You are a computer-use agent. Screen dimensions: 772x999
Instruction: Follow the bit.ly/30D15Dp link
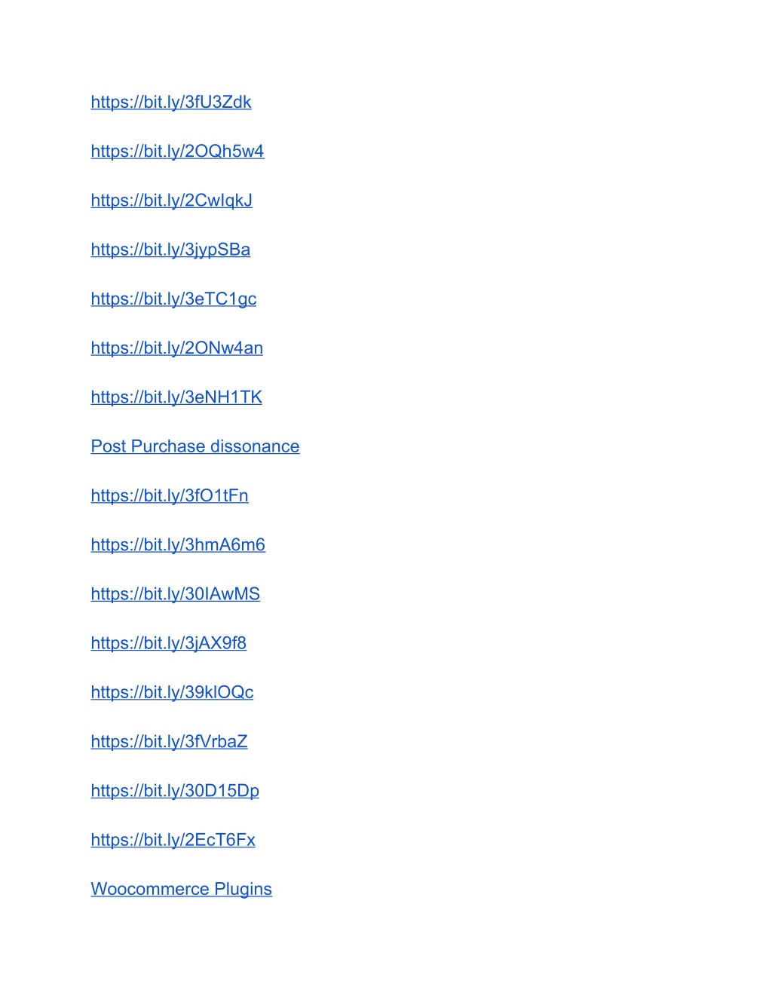point(175,791)
